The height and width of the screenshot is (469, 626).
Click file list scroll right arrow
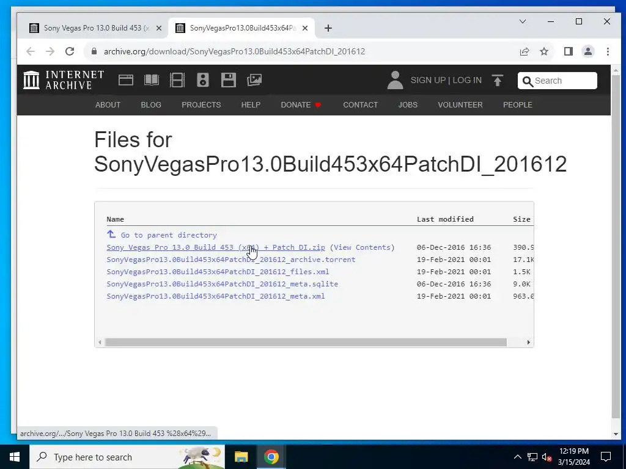529,342
